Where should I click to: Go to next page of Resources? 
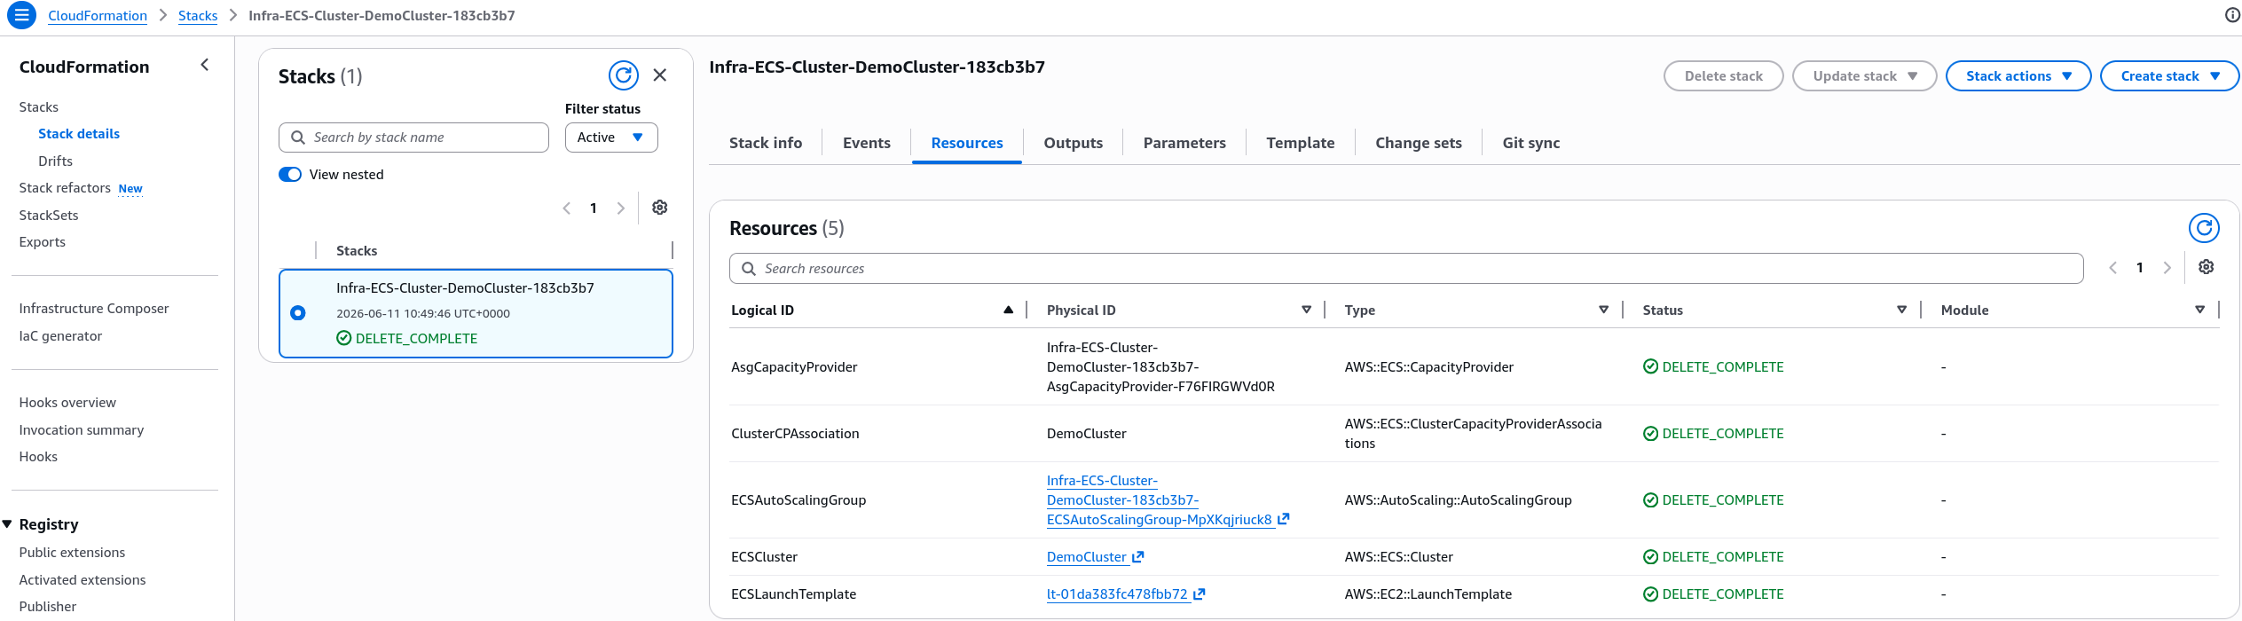point(2167,268)
